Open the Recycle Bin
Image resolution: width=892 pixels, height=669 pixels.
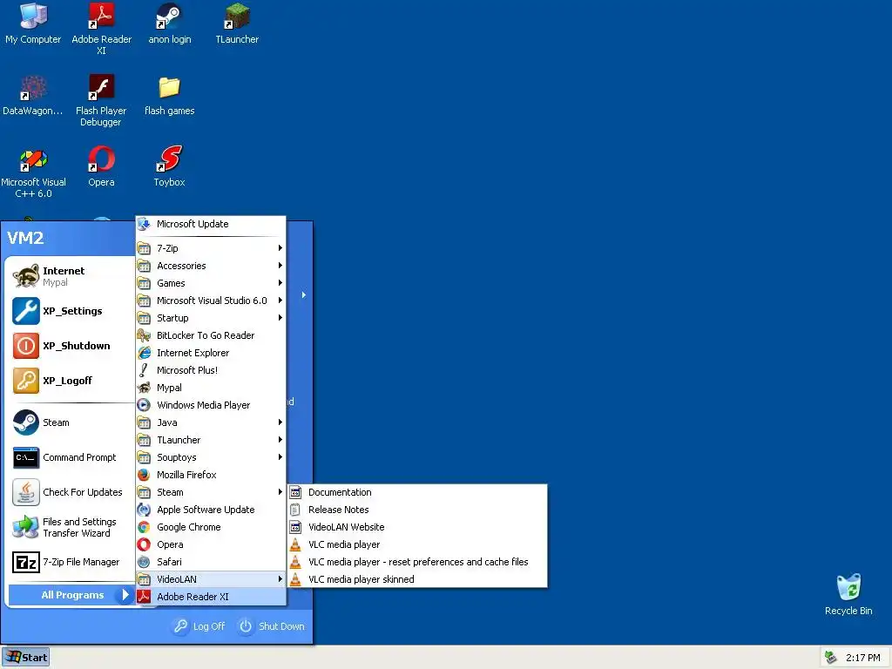[848, 594]
